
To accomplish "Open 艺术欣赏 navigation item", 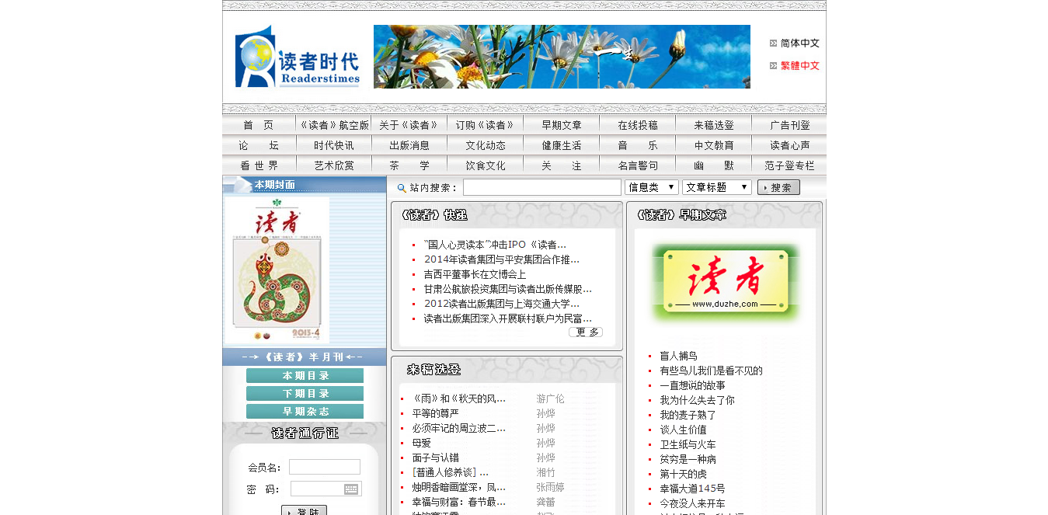I will point(333,165).
